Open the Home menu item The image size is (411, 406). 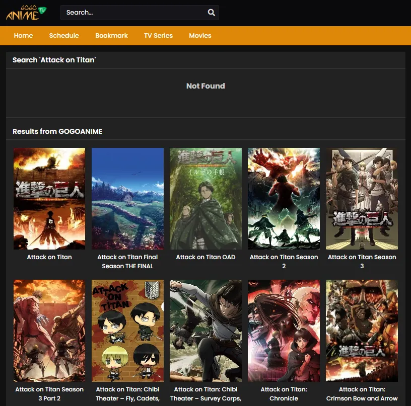23,36
